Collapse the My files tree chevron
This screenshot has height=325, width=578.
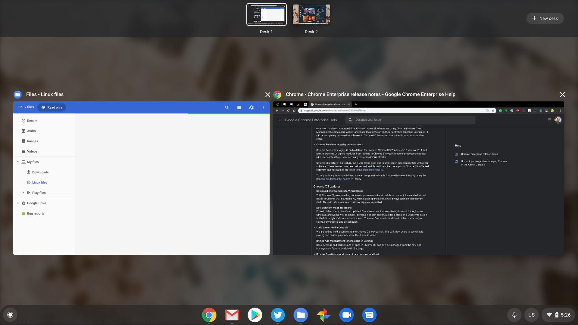[18, 162]
